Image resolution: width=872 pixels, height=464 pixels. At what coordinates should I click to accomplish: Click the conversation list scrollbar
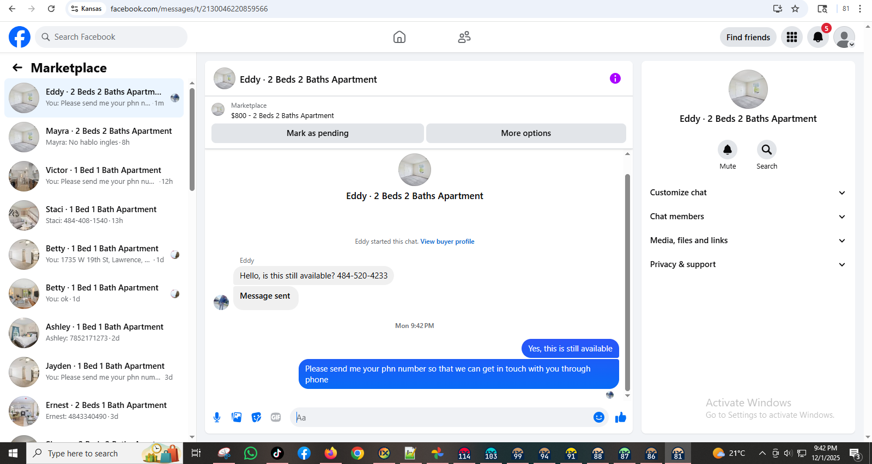[x=192, y=139]
